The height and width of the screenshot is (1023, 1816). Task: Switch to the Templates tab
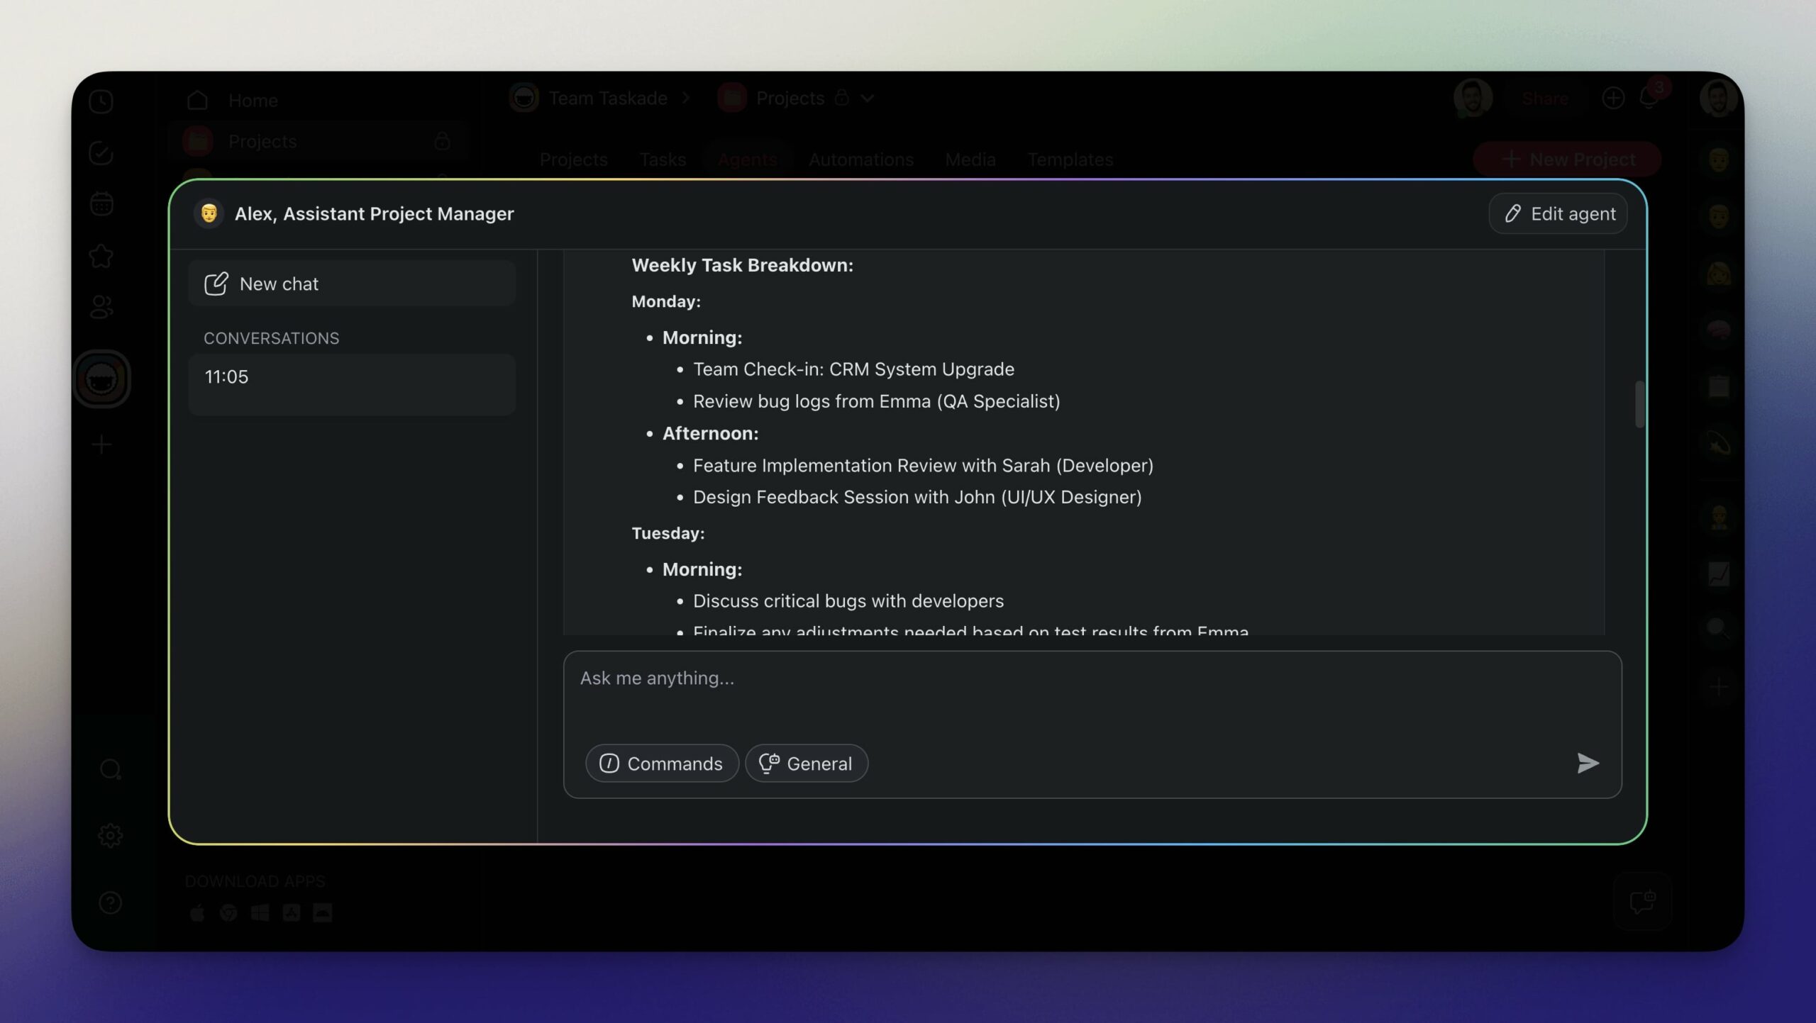[1070, 160]
